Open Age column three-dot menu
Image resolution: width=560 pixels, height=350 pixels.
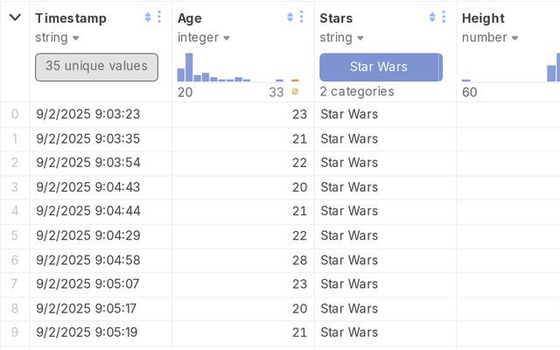click(301, 17)
